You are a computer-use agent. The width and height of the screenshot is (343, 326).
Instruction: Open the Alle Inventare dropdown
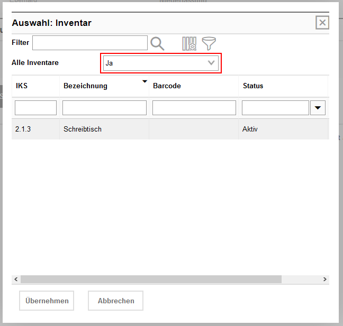tap(161, 63)
